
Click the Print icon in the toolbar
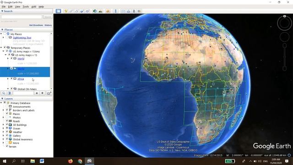click(129, 11)
